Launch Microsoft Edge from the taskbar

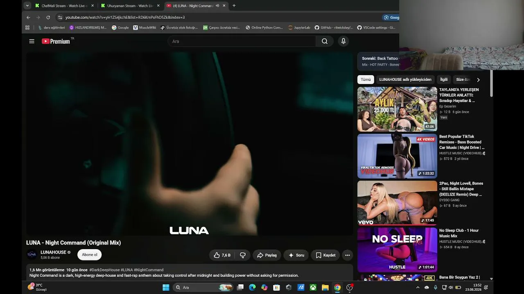point(252,287)
